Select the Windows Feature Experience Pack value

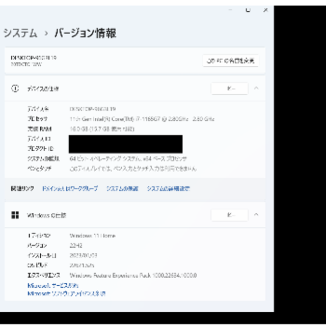(133, 276)
